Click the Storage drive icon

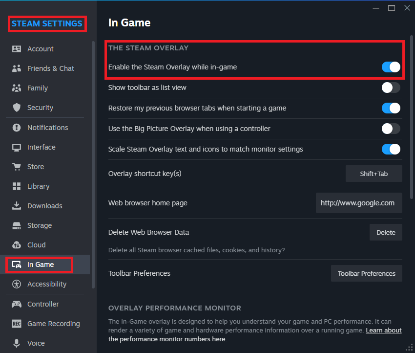coord(17,225)
